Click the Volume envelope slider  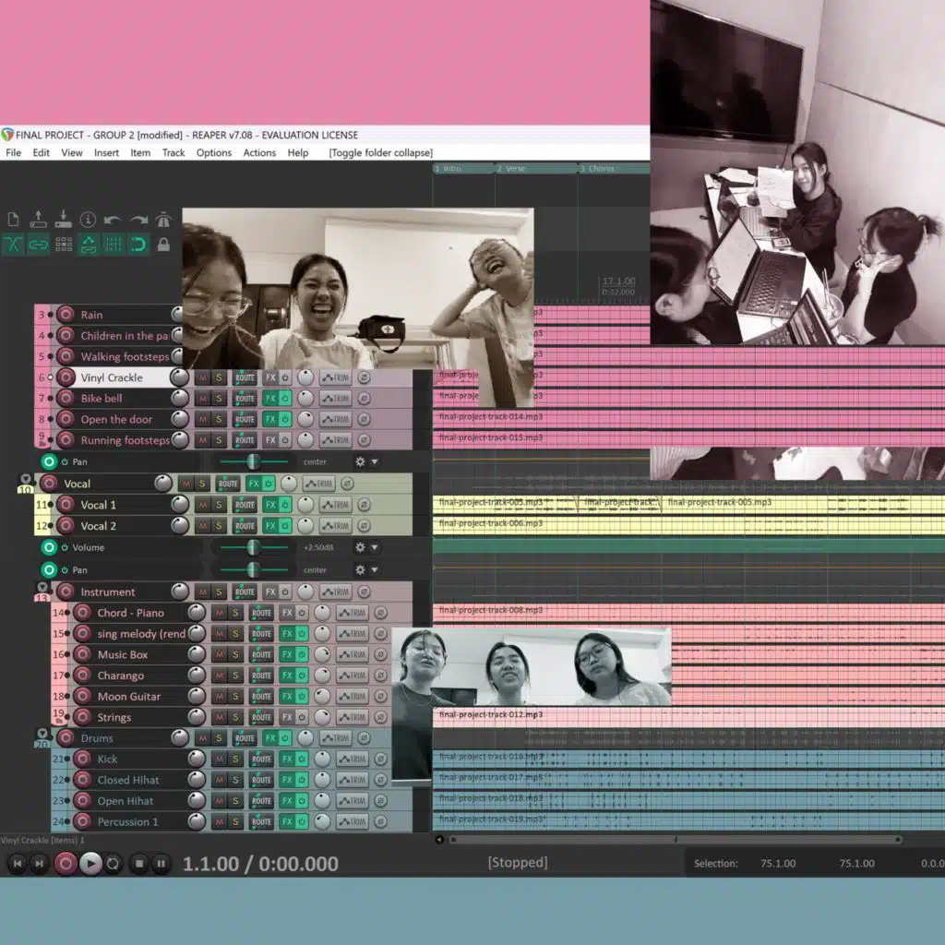coord(253,548)
